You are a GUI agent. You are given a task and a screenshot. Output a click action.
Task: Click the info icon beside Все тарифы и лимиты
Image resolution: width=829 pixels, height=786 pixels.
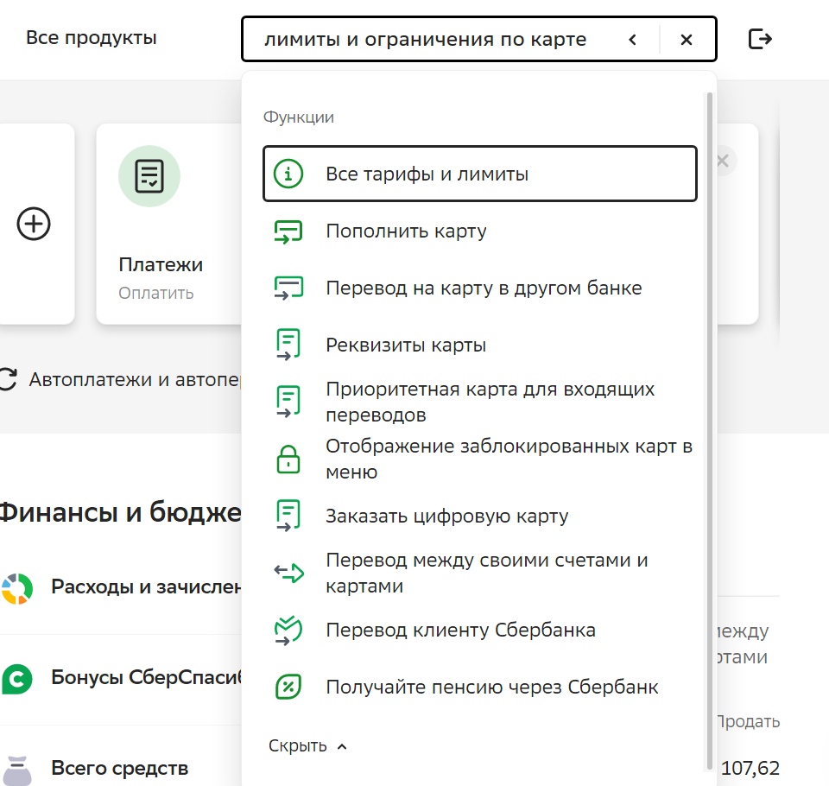point(288,174)
